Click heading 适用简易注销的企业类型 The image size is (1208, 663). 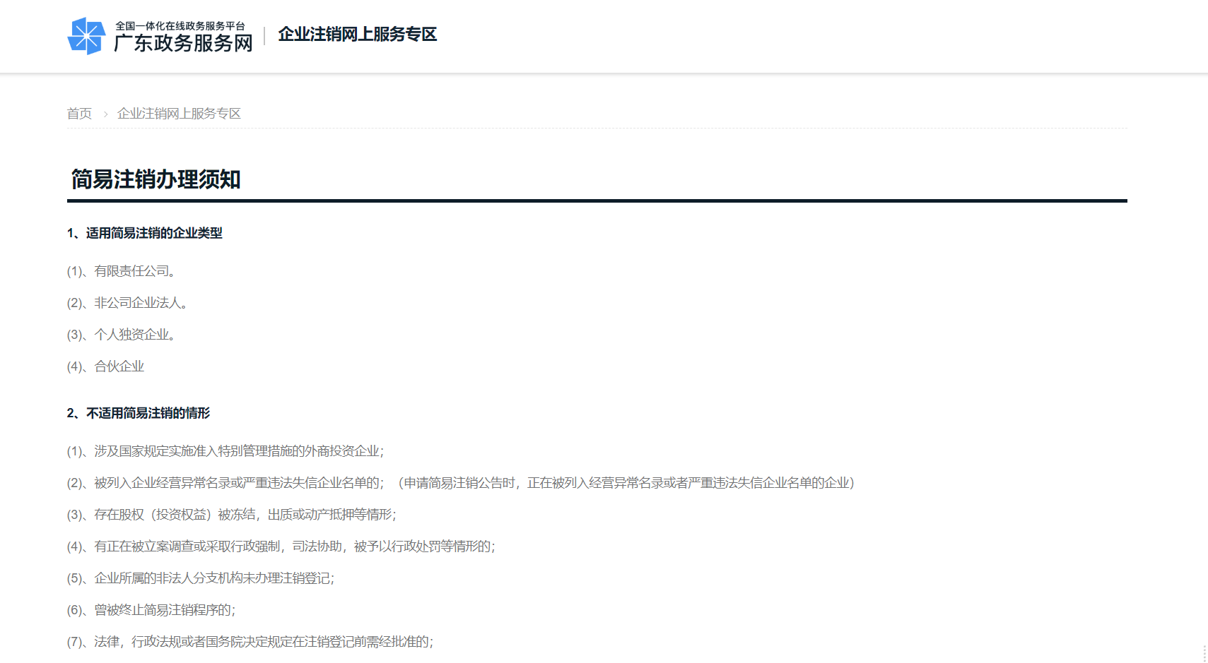[x=145, y=233]
